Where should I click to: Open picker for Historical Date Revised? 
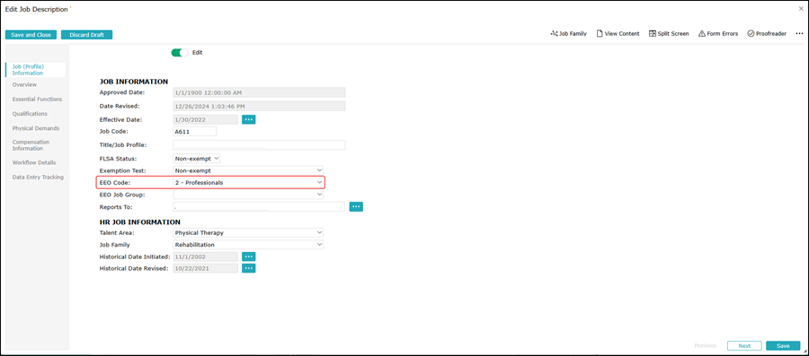click(x=249, y=268)
